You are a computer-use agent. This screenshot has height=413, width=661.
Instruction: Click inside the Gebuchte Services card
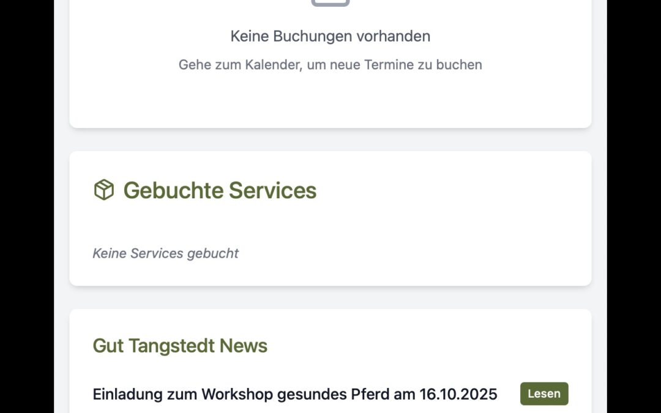click(x=330, y=217)
